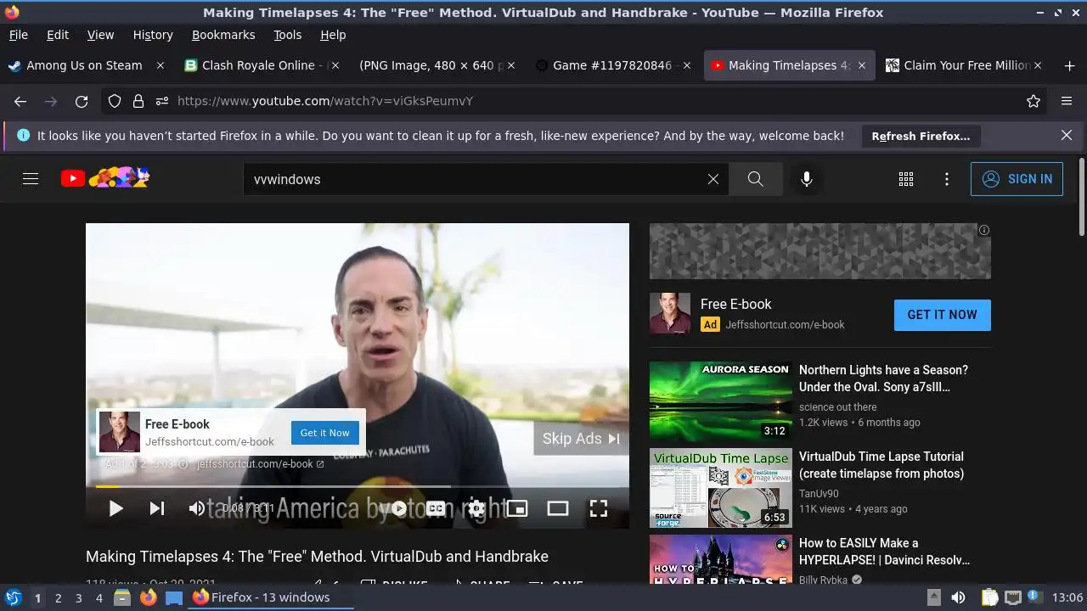The height and width of the screenshot is (611, 1087).
Task: Open HYPERLAPSE Davinci Resolve video title
Action: [884, 552]
